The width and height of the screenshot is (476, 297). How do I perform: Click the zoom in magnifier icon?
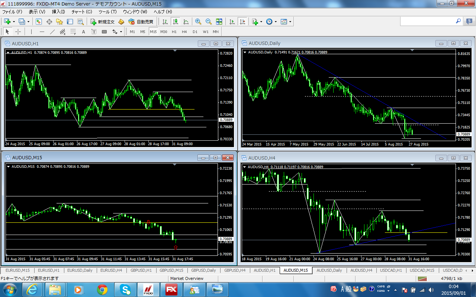[x=198, y=22]
